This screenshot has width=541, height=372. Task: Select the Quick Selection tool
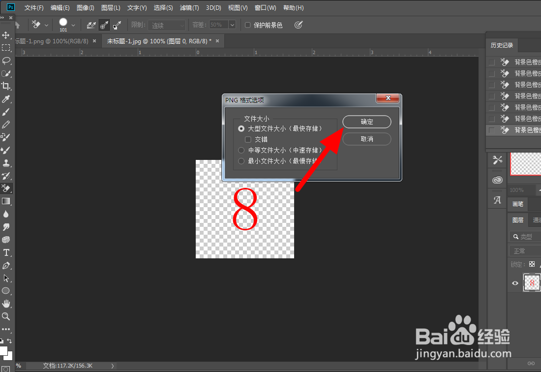[x=6, y=73]
